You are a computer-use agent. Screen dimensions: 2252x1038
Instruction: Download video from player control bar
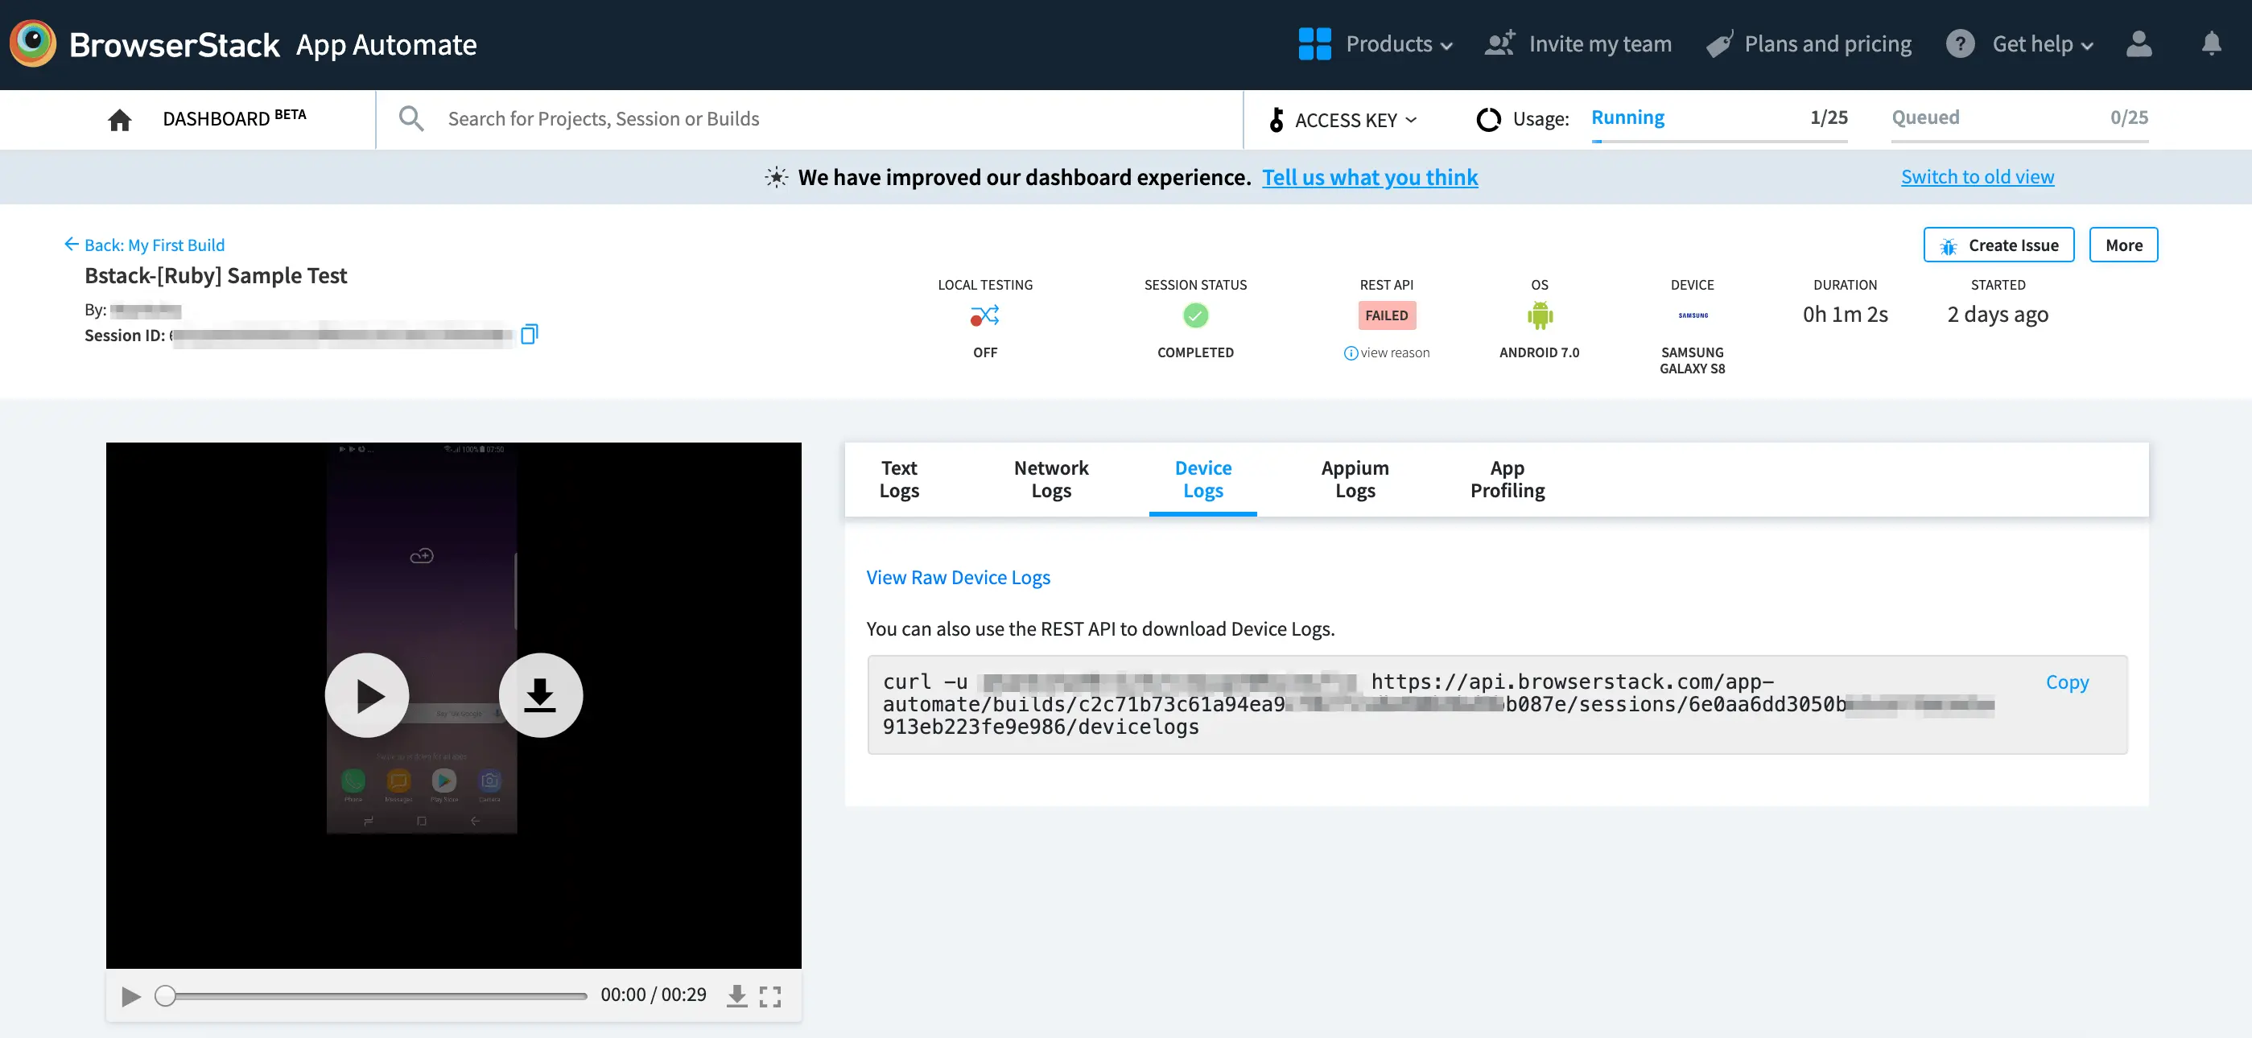(x=737, y=996)
